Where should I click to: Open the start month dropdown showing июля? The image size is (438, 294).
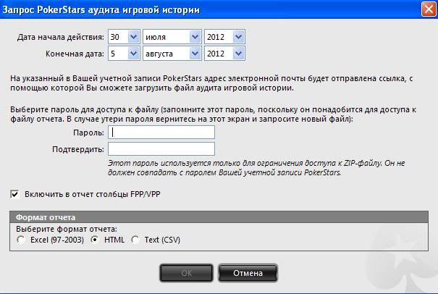coord(172,37)
